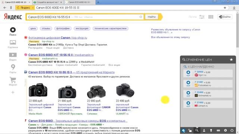Click the plus icon under Маркет
The image size is (239, 134).
[13, 92]
